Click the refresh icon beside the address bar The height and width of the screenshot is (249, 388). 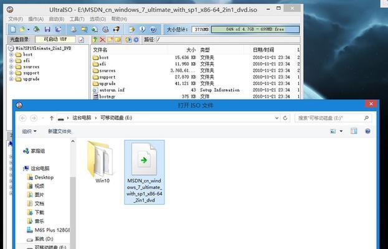[x=285, y=118]
